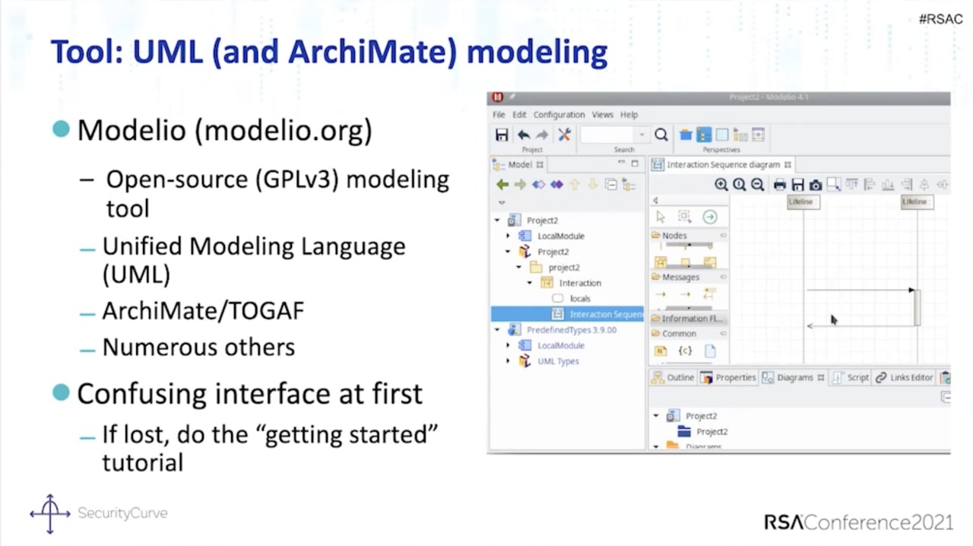The width and height of the screenshot is (973, 546).
Task: Select the locals tree item
Action: click(580, 299)
